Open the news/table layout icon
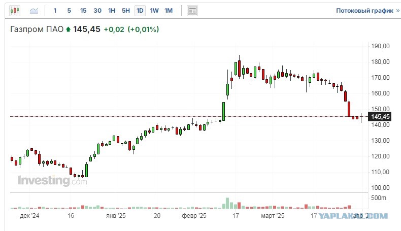 tap(192, 11)
